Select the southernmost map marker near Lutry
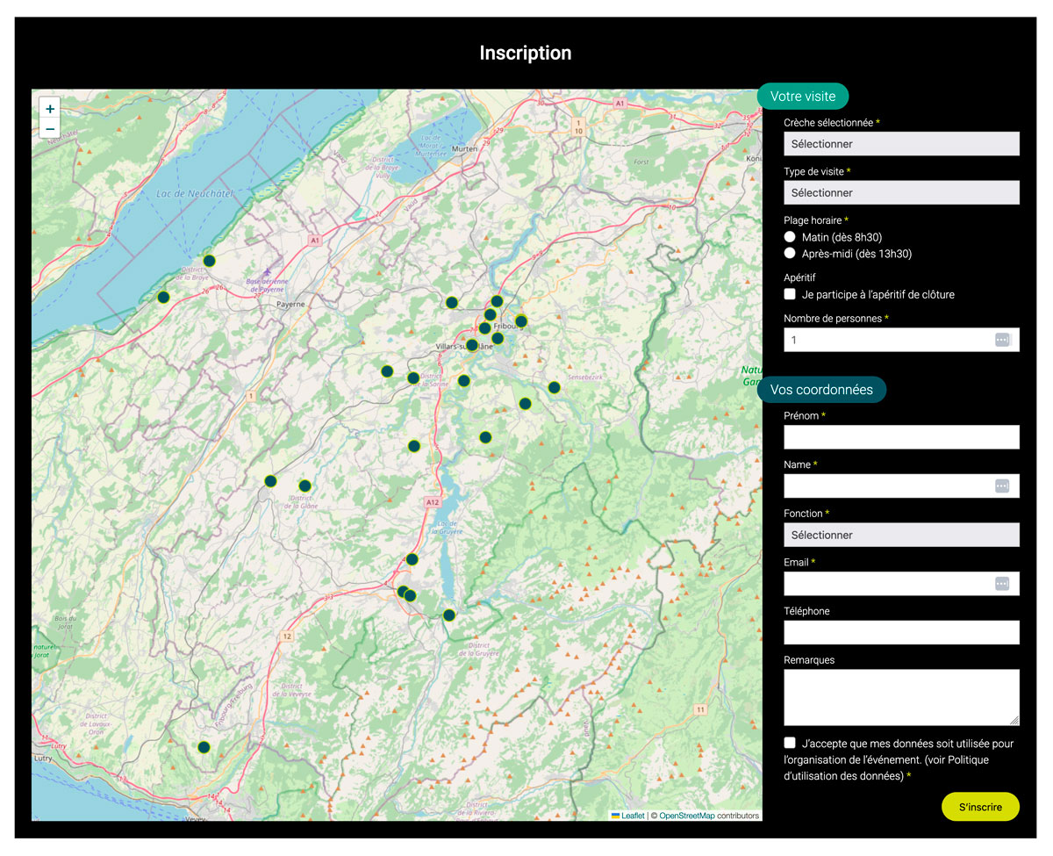The height and width of the screenshot is (856, 1053). coord(204,747)
